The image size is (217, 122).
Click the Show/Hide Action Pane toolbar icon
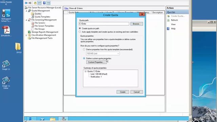click(48, 3)
